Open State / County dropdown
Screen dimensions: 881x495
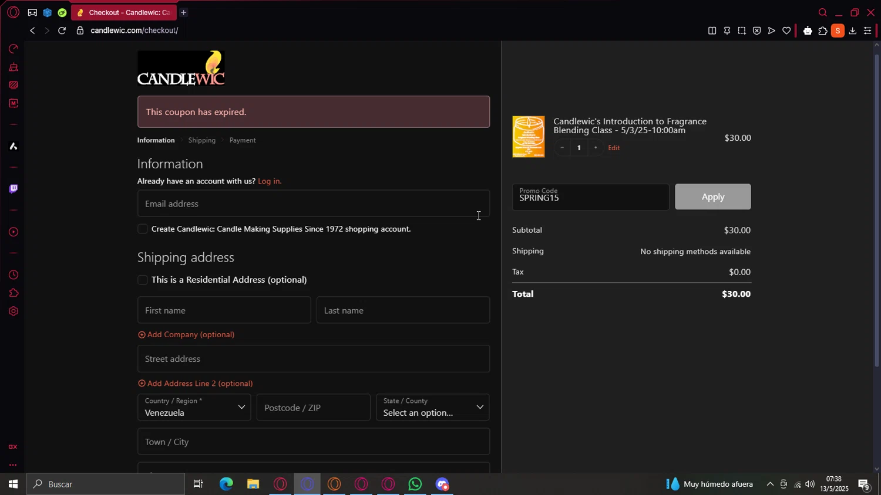(433, 407)
